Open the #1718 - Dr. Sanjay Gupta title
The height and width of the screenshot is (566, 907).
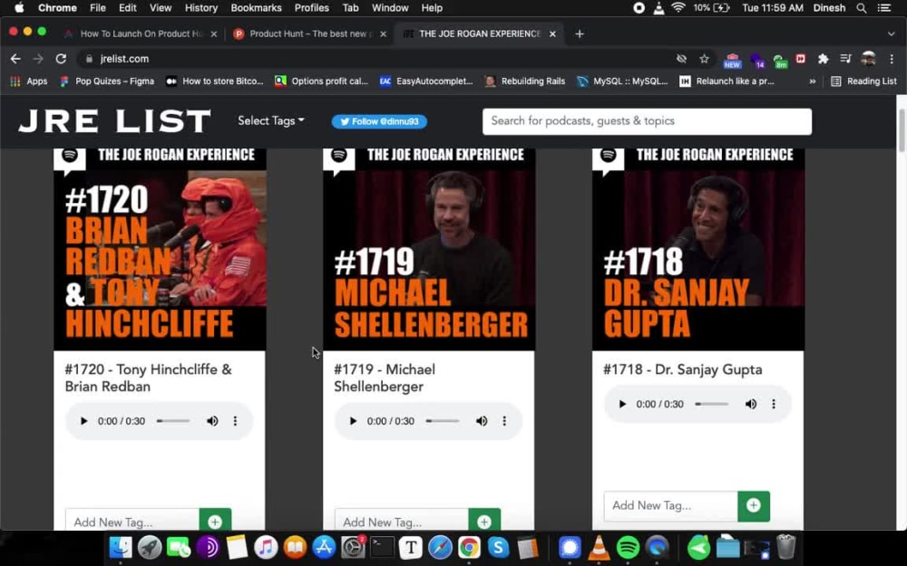[x=683, y=369]
